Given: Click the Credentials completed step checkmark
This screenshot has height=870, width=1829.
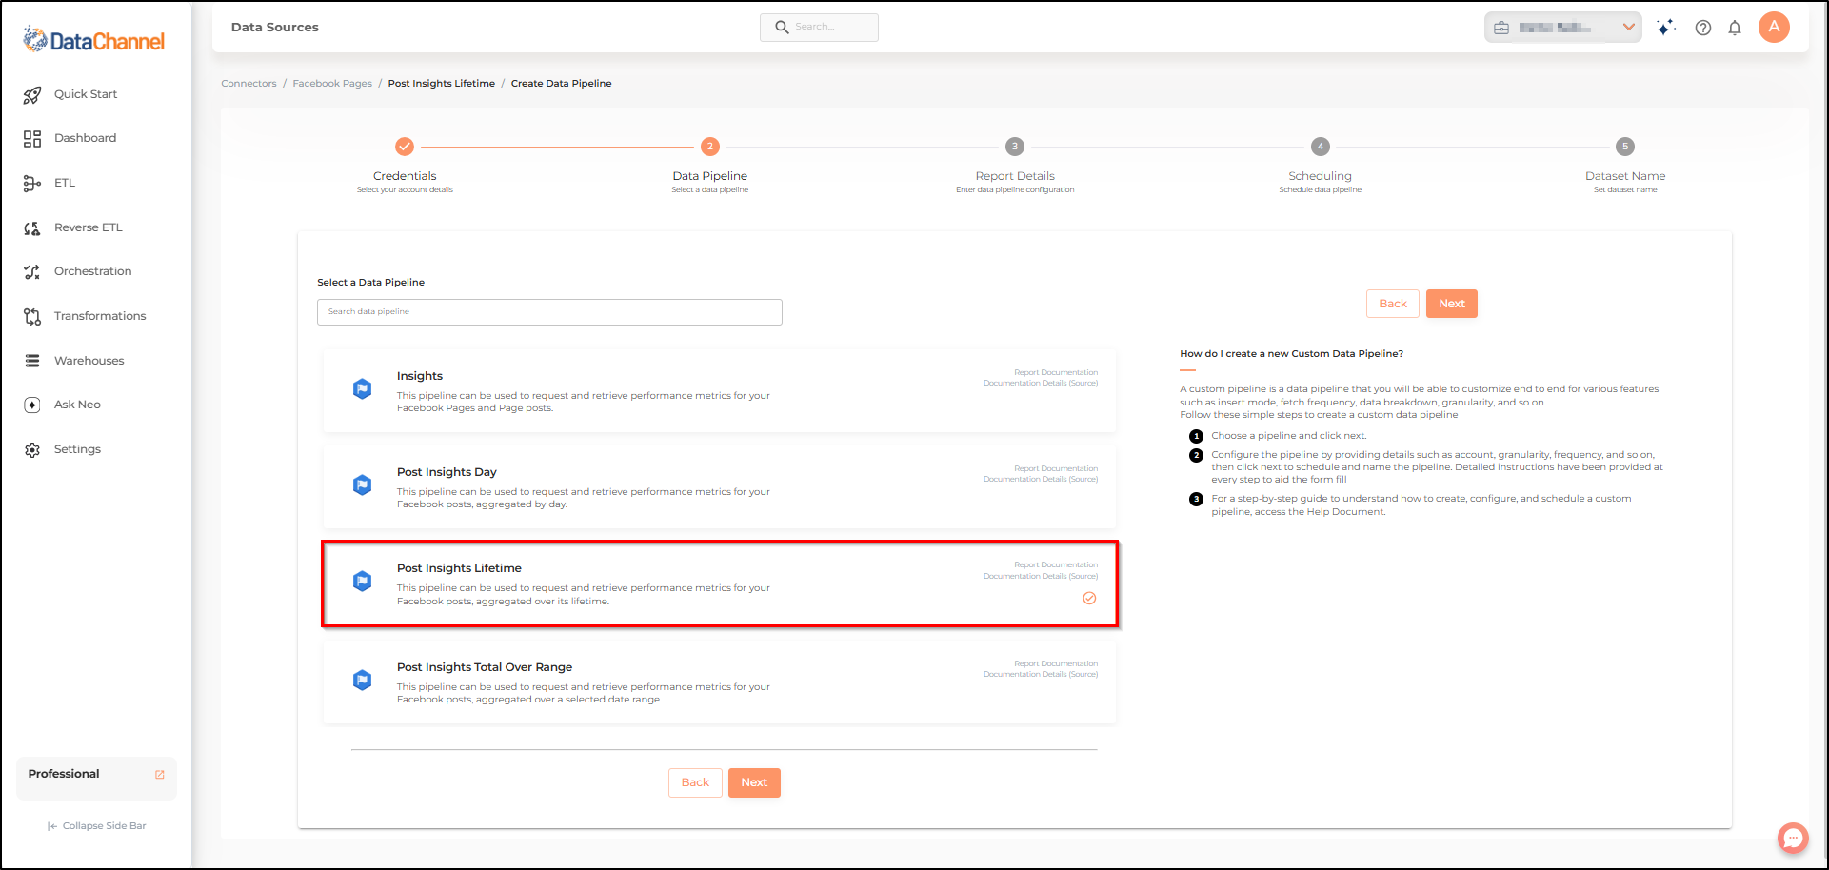Looking at the screenshot, I should [x=405, y=147].
